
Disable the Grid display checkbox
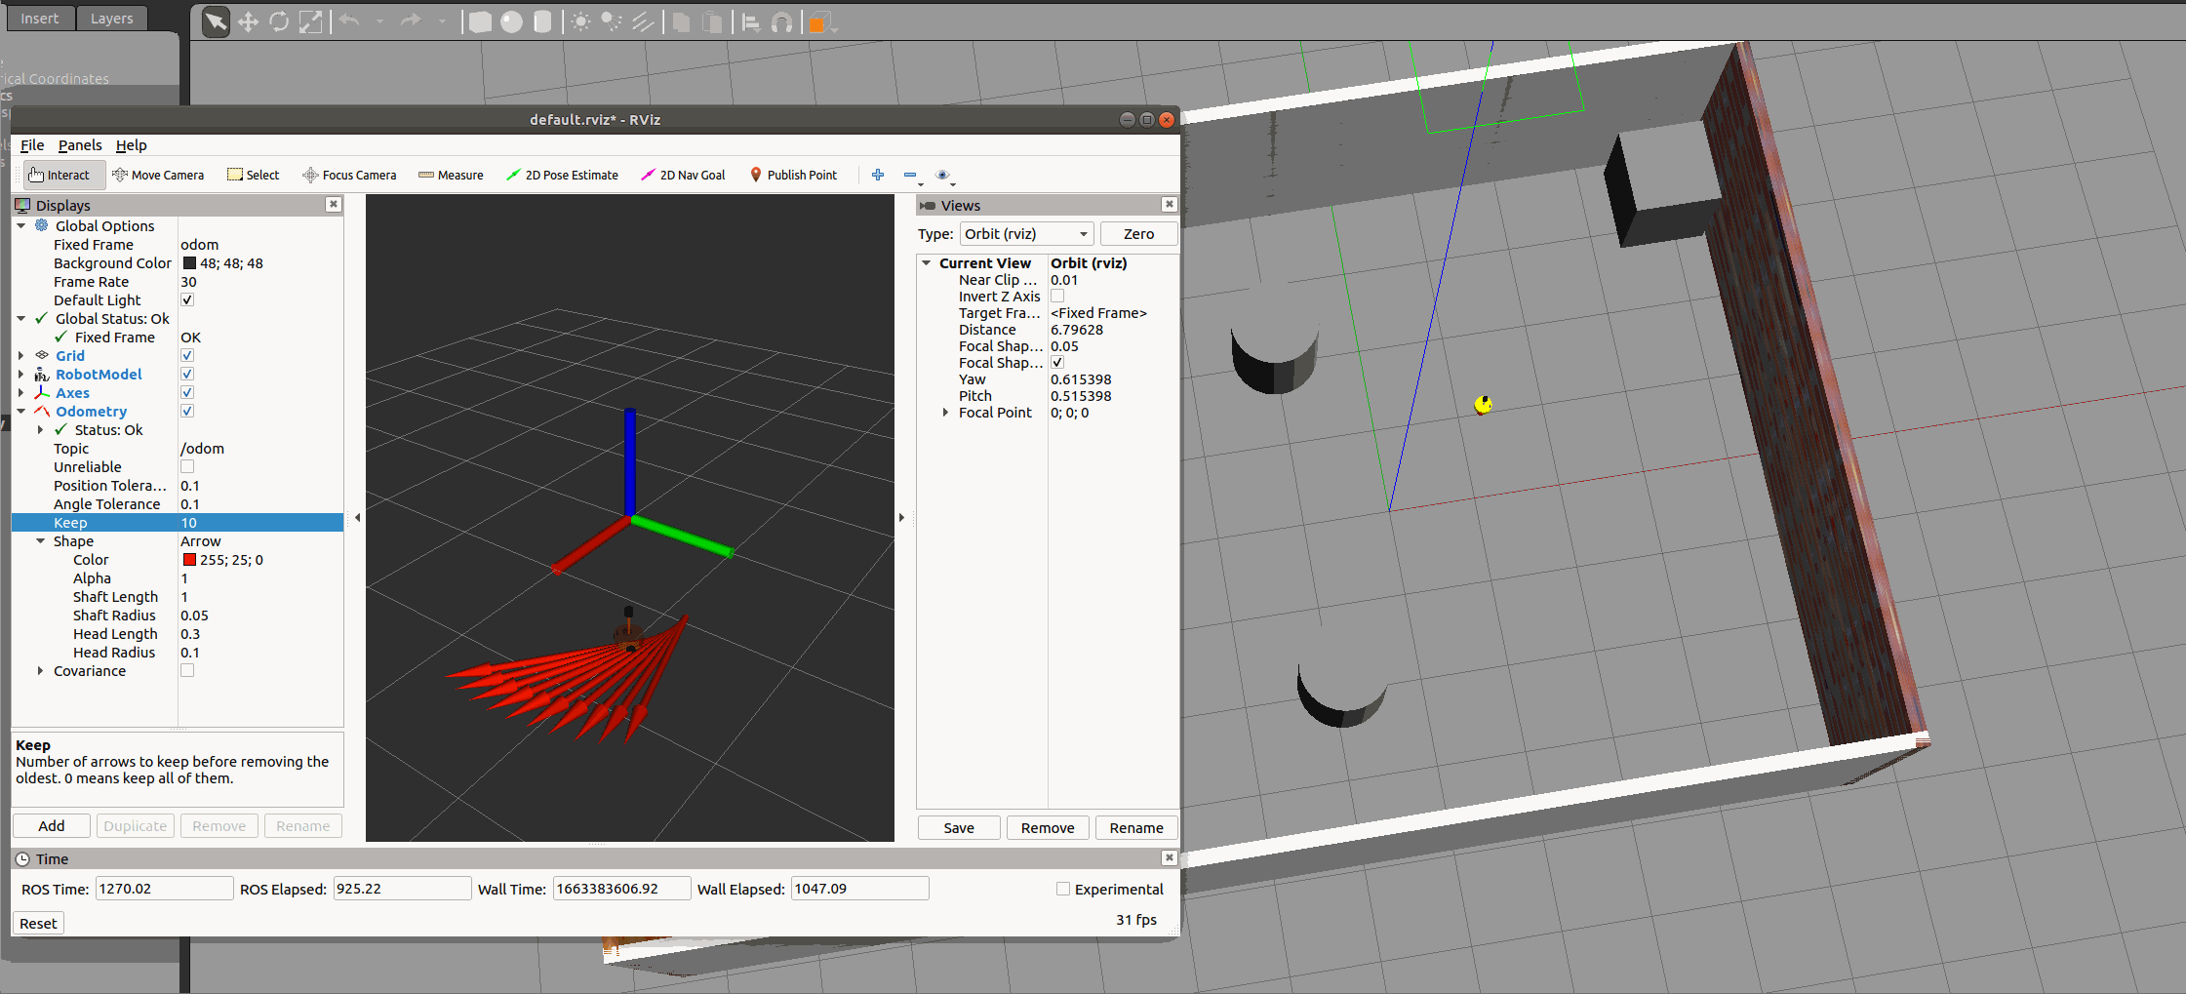pos(187,355)
